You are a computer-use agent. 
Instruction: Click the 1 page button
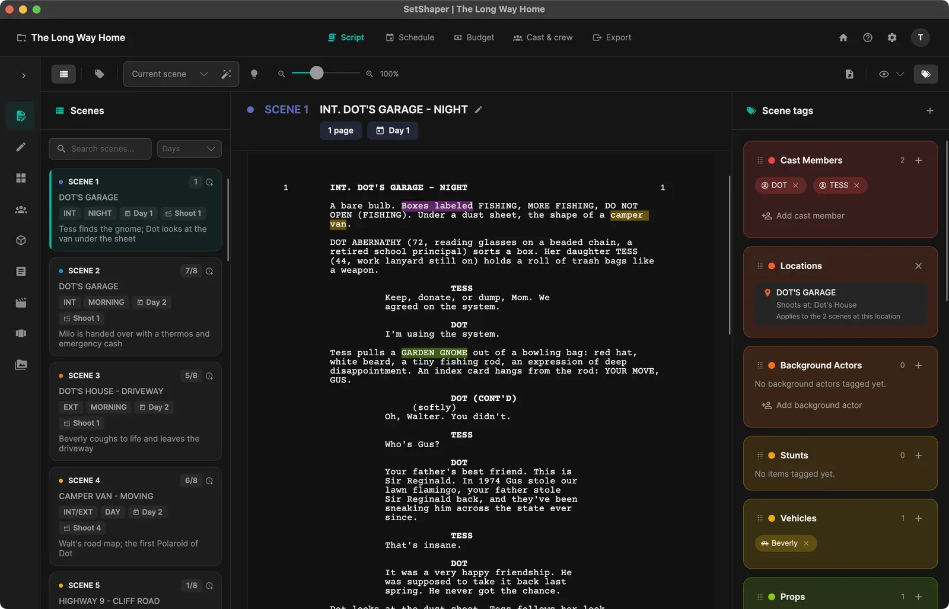340,130
